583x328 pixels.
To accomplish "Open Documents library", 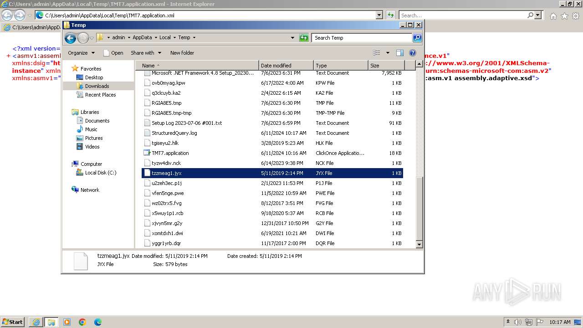I will (97, 121).
